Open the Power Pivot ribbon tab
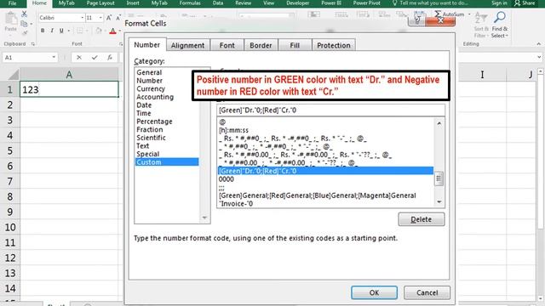Screen dimensions: 545x306 (x=367, y=3)
